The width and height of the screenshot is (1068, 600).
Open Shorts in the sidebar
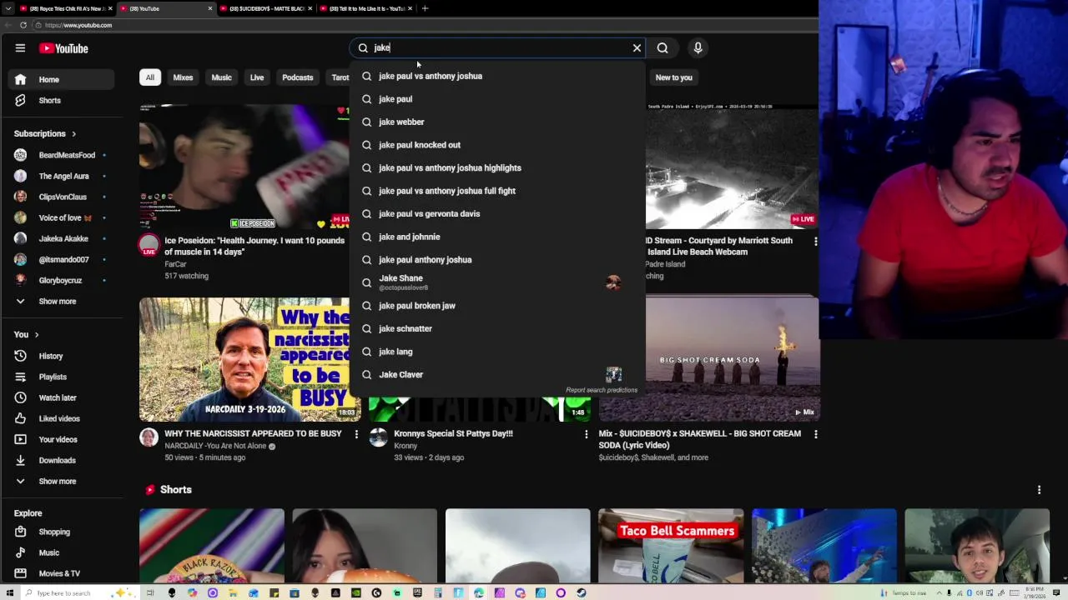pyautogui.click(x=62, y=100)
